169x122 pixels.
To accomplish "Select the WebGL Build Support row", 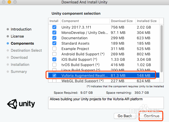I will click(104, 81).
